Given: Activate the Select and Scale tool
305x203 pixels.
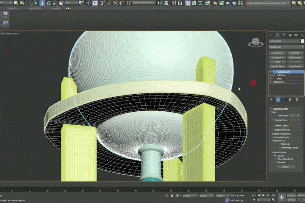Looking at the screenshot, I should pyautogui.click(x=55, y=3).
